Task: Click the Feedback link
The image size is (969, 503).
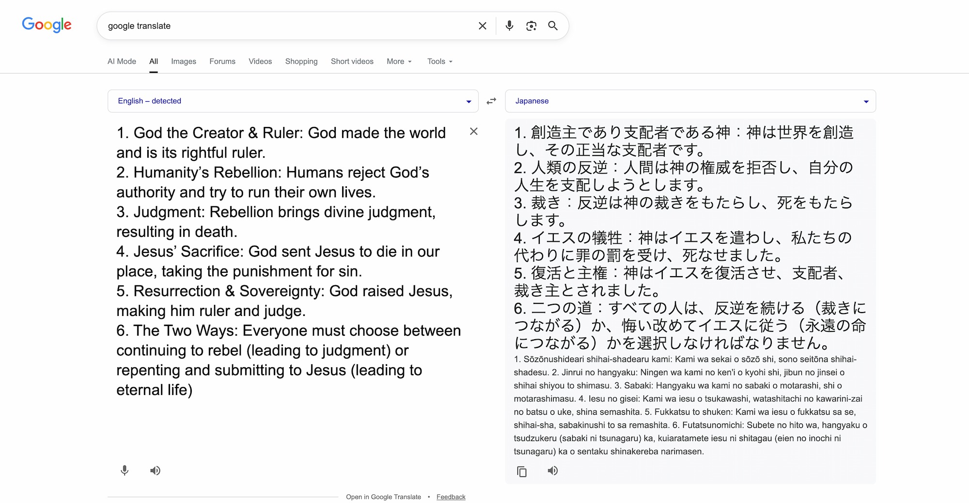Action: click(451, 497)
